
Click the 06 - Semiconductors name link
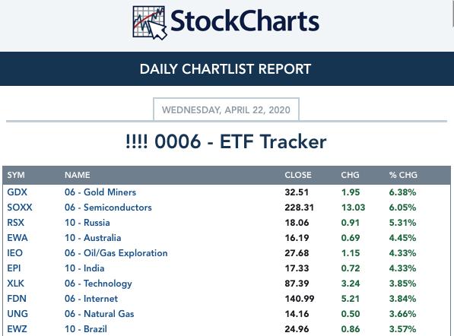(x=108, y=208)
